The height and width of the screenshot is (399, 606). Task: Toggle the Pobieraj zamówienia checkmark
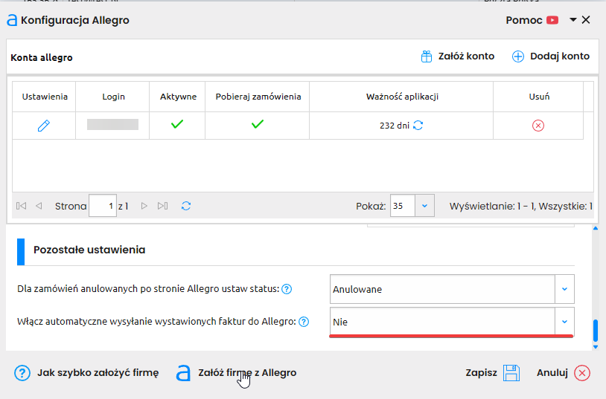coord(257,125)
